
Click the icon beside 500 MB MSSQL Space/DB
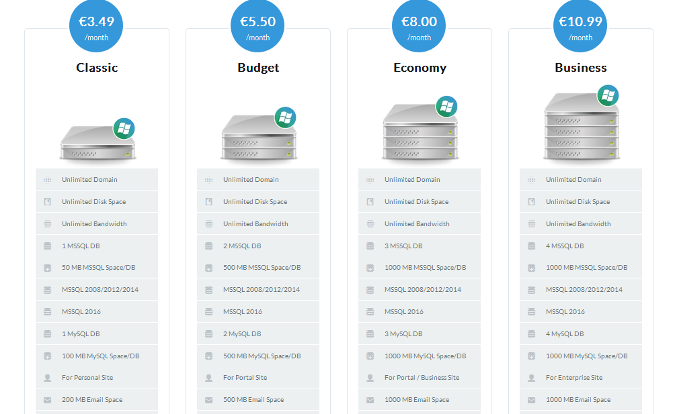pos(208,268)
